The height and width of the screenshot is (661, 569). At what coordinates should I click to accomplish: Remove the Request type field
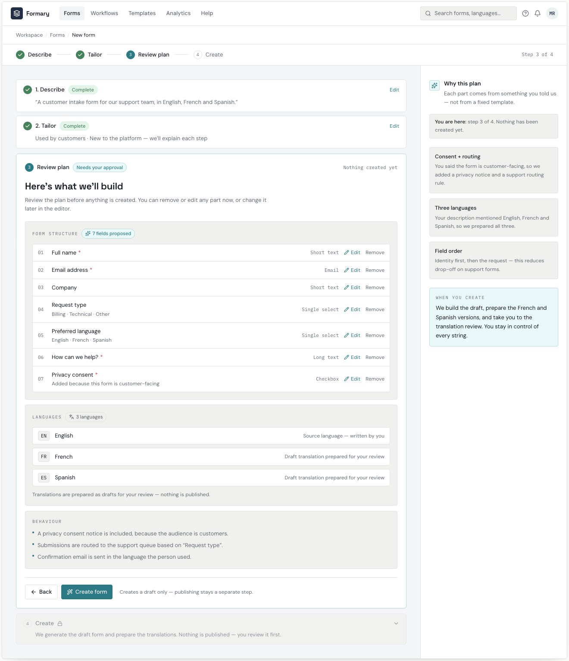pyautogui.click(x=375, y=309)
